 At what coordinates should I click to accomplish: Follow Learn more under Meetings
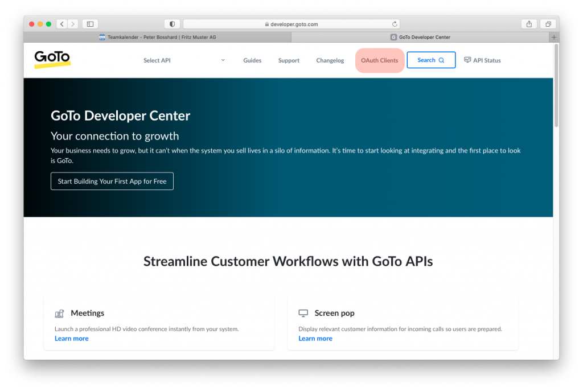[71, 339]
